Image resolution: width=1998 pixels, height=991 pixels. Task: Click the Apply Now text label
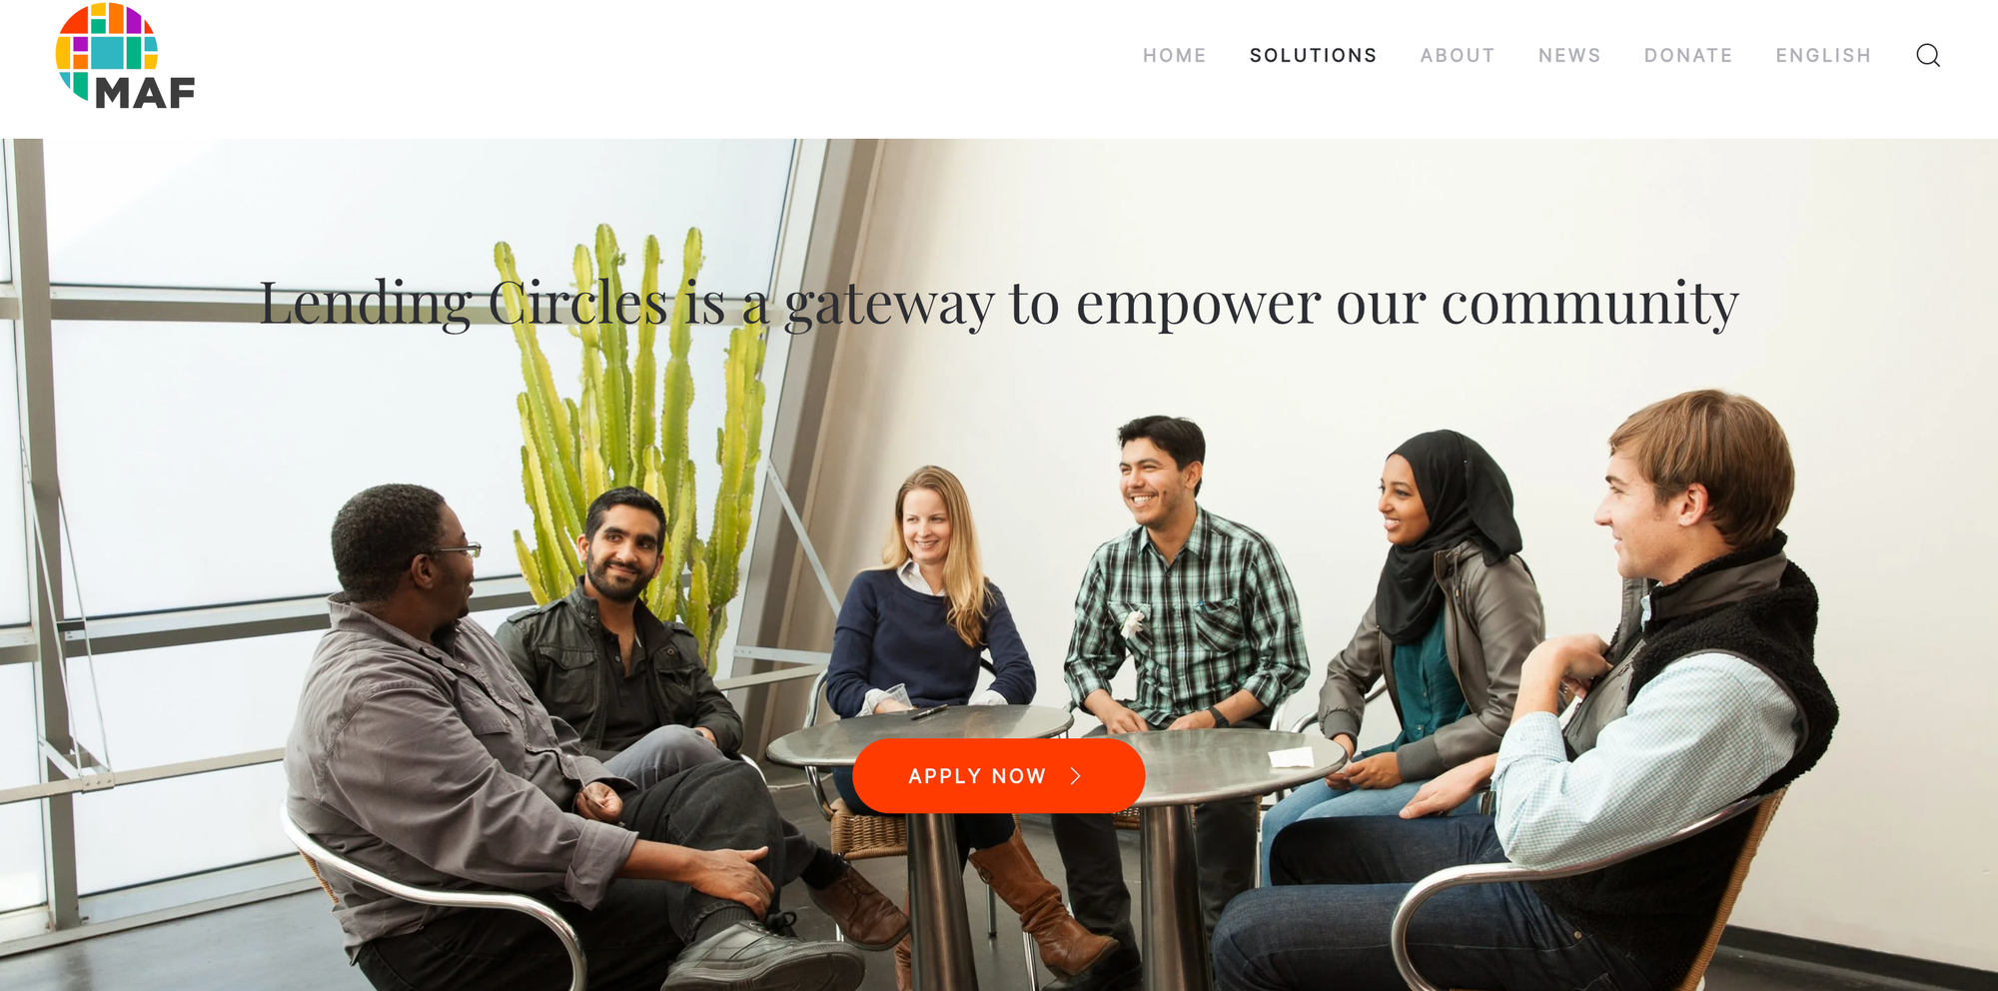(x=977, y=776)
